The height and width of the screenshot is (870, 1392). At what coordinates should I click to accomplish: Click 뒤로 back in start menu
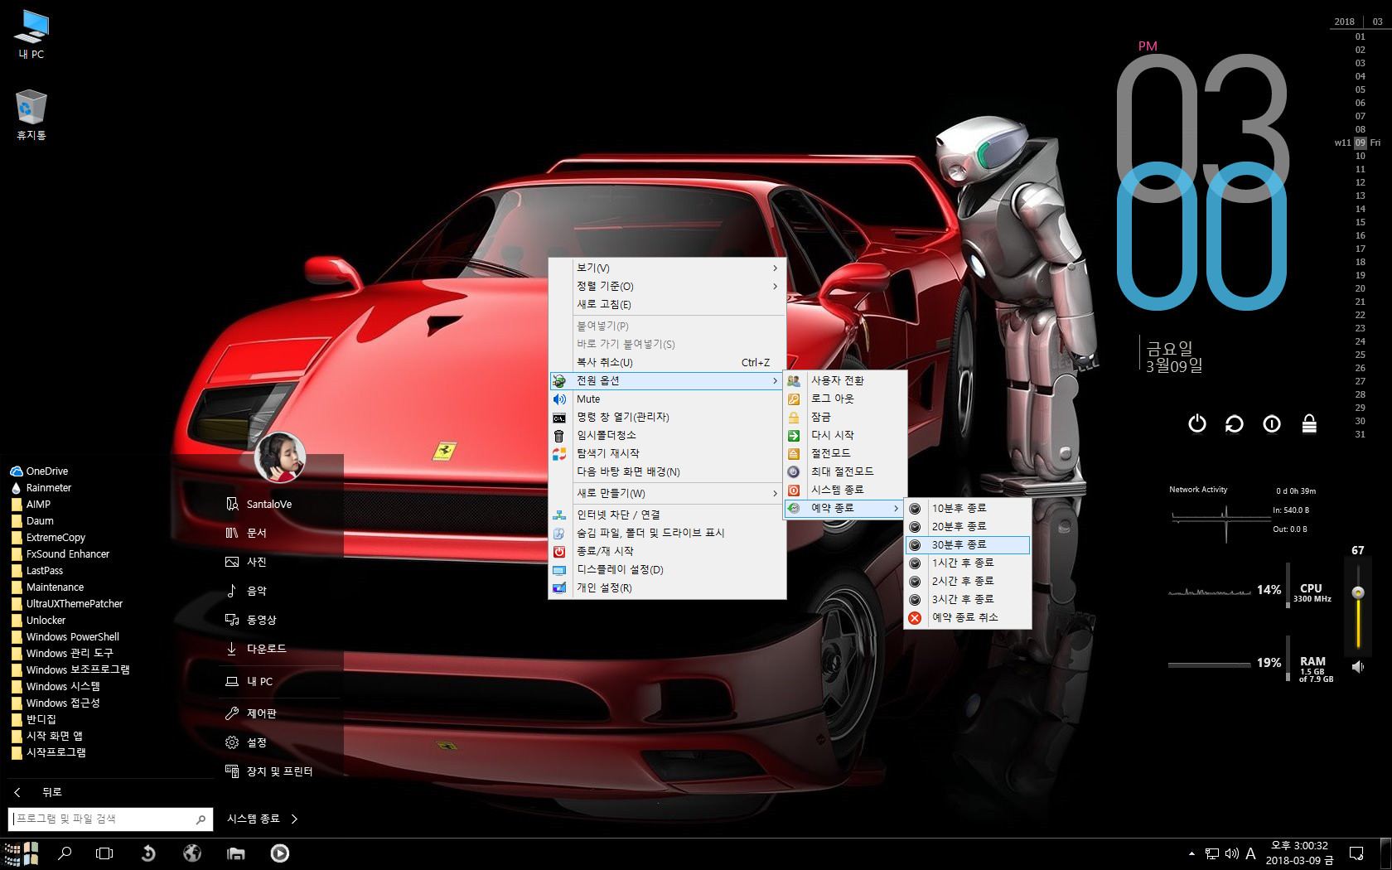tap(39, 792)
